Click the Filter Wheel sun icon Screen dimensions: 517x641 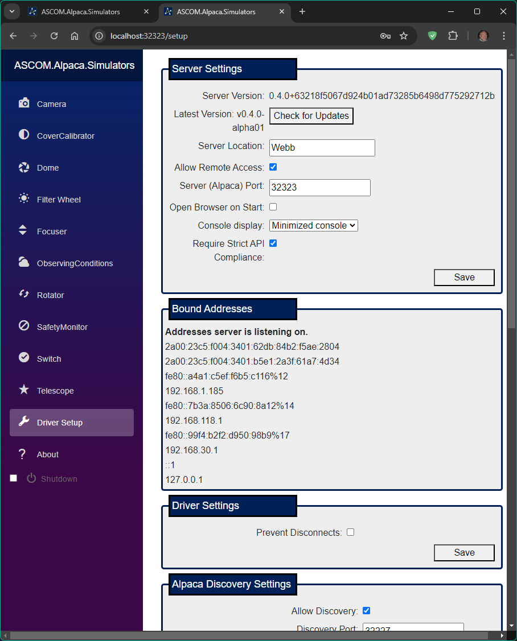click(x=24, y=199)
